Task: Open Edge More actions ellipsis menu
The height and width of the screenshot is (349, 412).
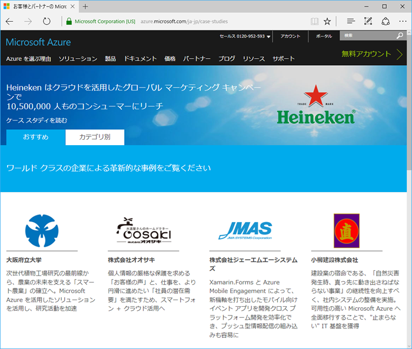Action: (x=403, y=21)
